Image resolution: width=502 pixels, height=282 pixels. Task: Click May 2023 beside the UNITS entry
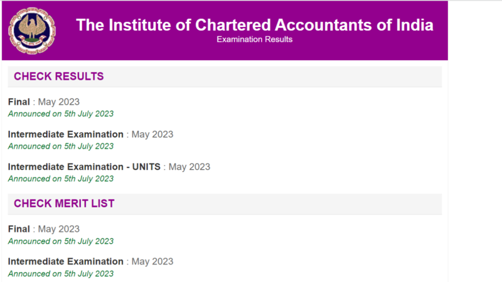coord(190,167)
